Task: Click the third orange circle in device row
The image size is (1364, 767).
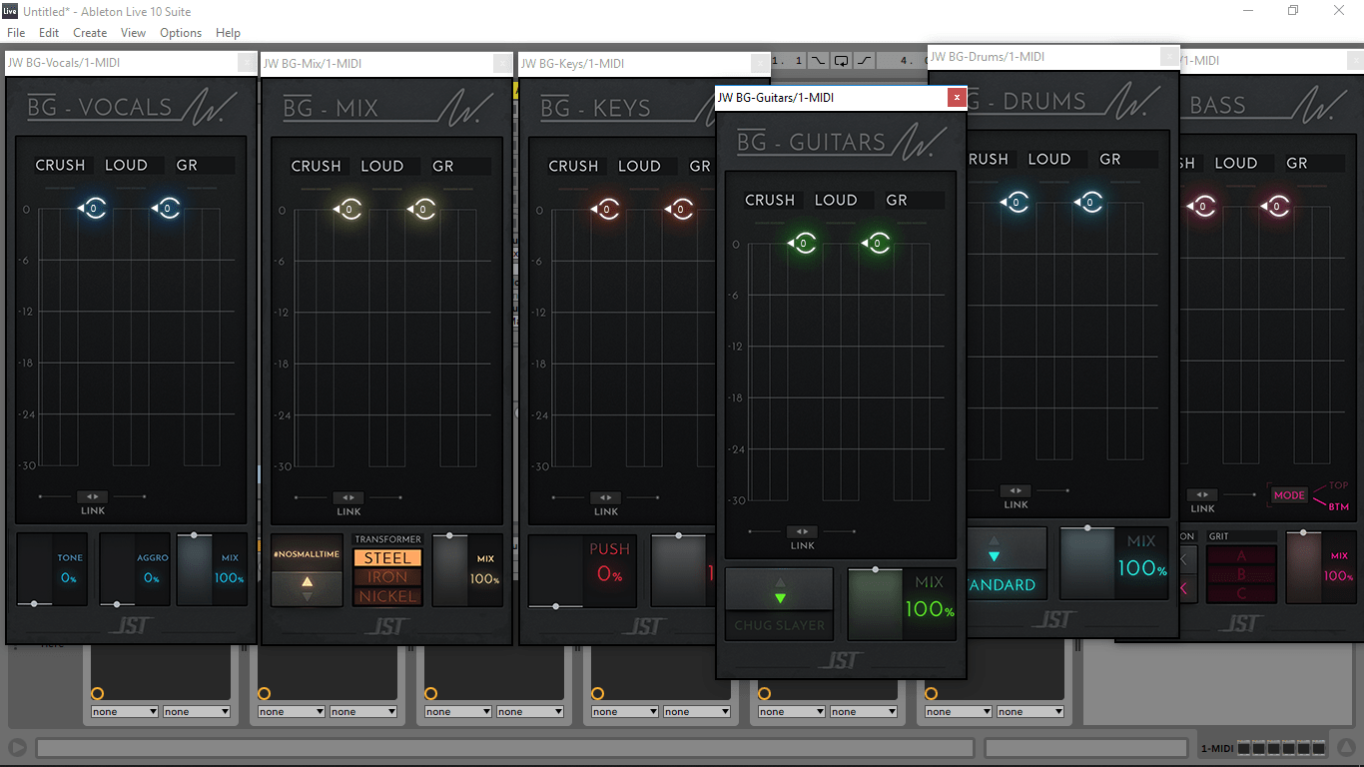Action: click(430, 693)
